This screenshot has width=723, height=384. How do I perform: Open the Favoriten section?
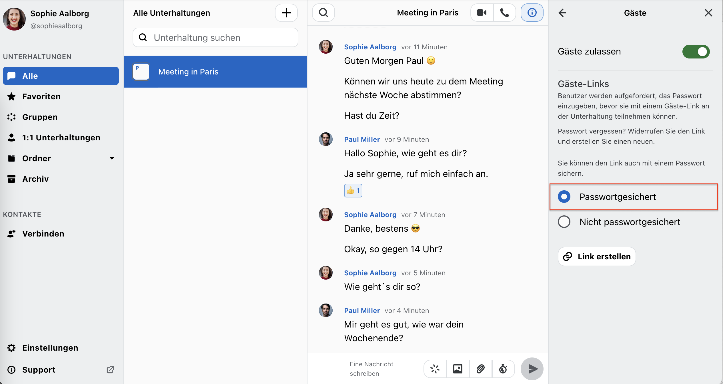[61, 96]
